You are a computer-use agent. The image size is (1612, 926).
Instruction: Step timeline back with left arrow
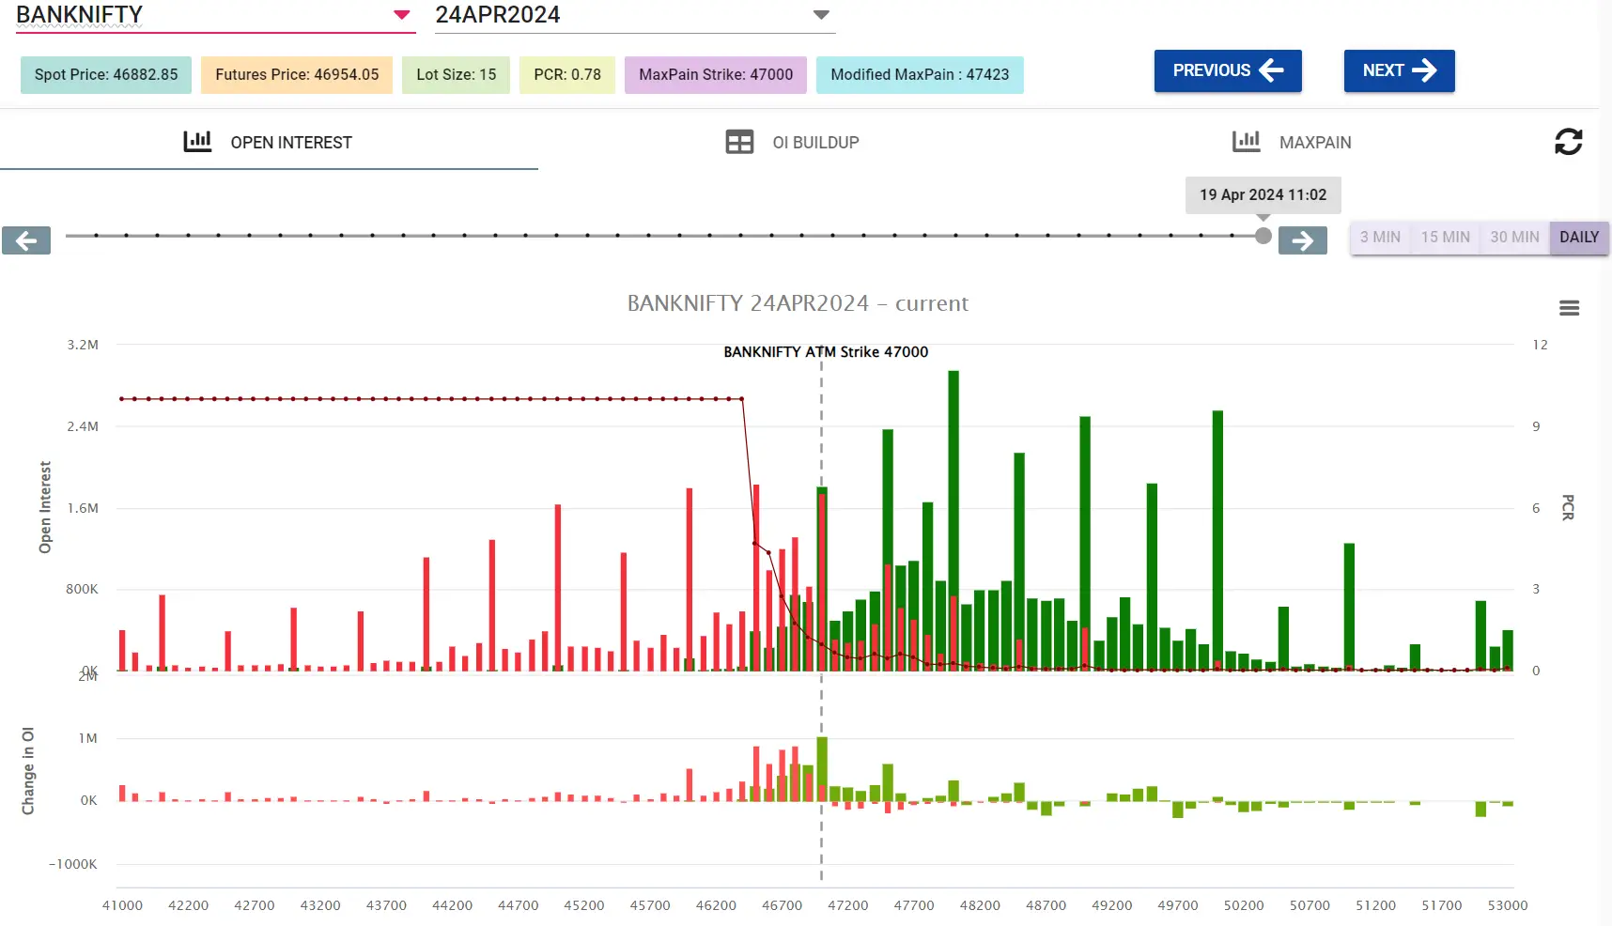point(26,240)
